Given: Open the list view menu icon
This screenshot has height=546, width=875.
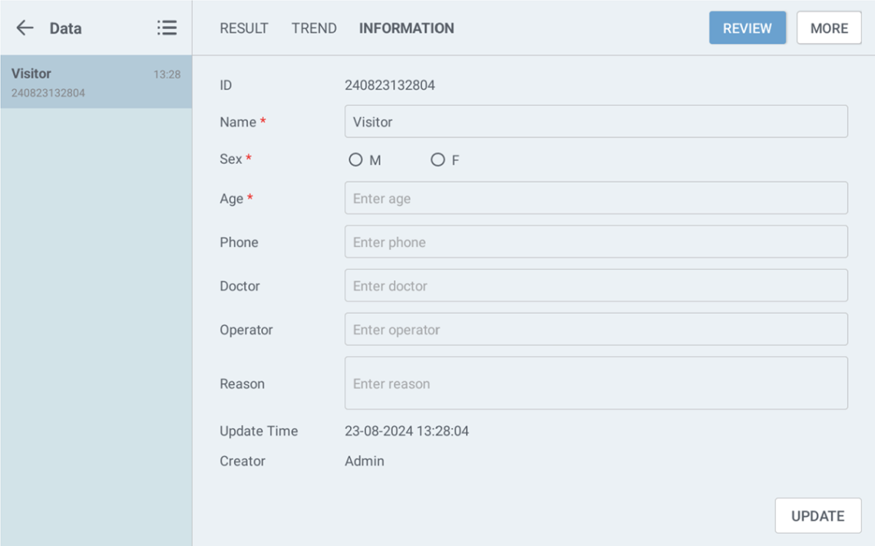Looking at the screenshot, I should 167,28.
